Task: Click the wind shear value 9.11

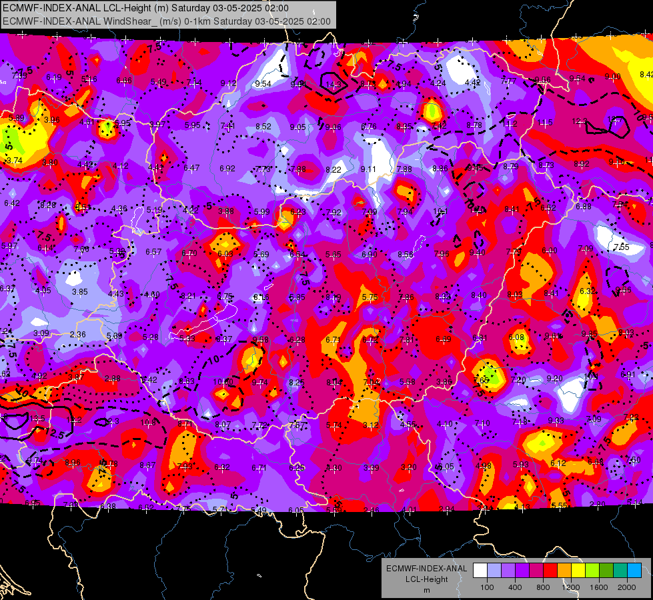Action: click(x=368, y=169)
